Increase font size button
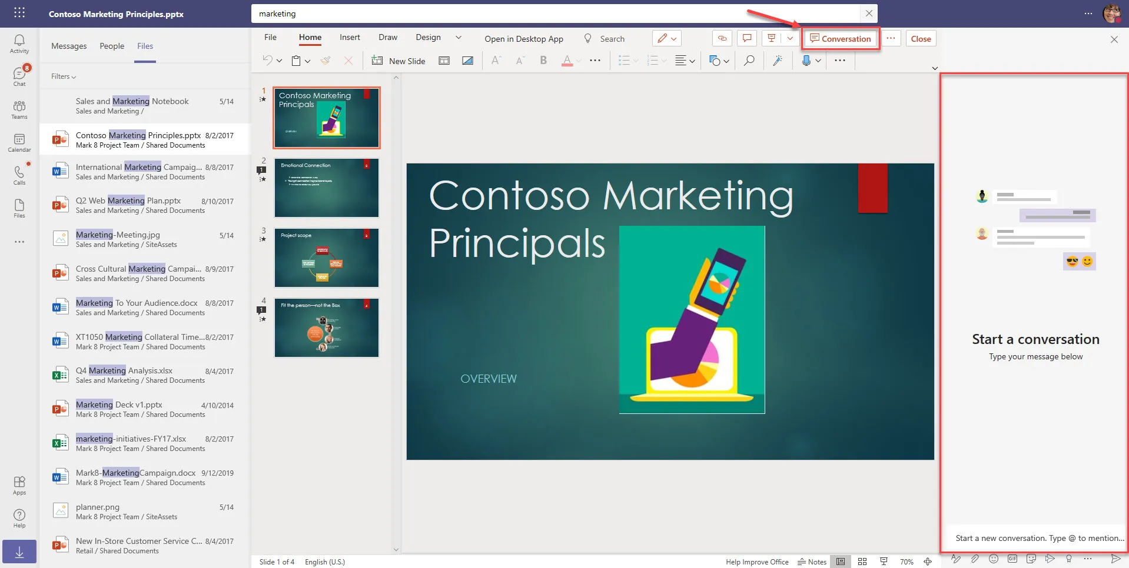The image size is (1129, 568). pos(496,61)
